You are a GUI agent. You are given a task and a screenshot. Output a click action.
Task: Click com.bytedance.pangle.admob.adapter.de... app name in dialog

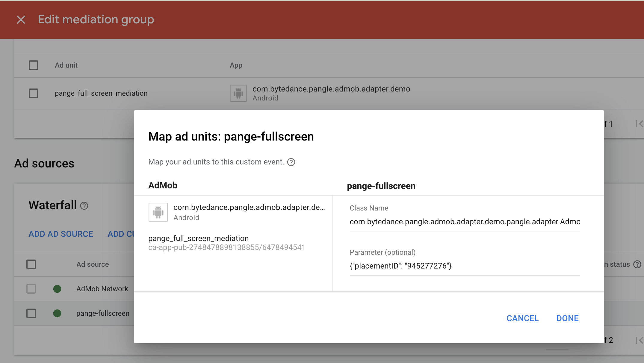[249, 207]
